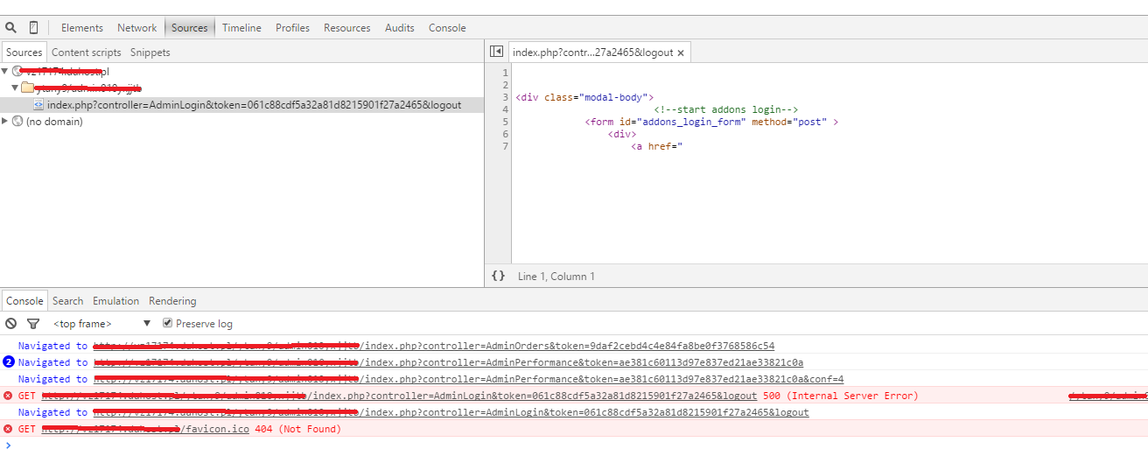Image resolution: width=1148 pixels, height=449 pixels.
Task: Click code line with div class modal-body
Action: pos(584,97)
